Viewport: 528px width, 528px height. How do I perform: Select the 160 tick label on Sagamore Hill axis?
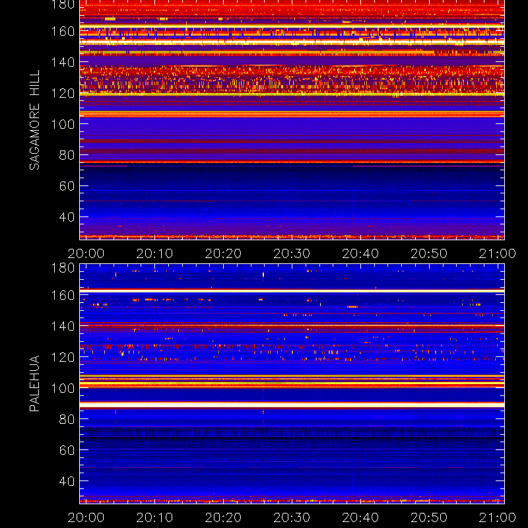point(63,31)
